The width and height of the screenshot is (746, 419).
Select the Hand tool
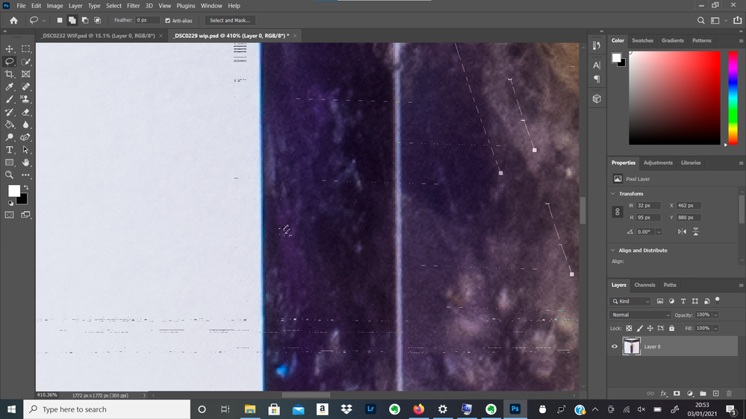[x=25, y=163]
